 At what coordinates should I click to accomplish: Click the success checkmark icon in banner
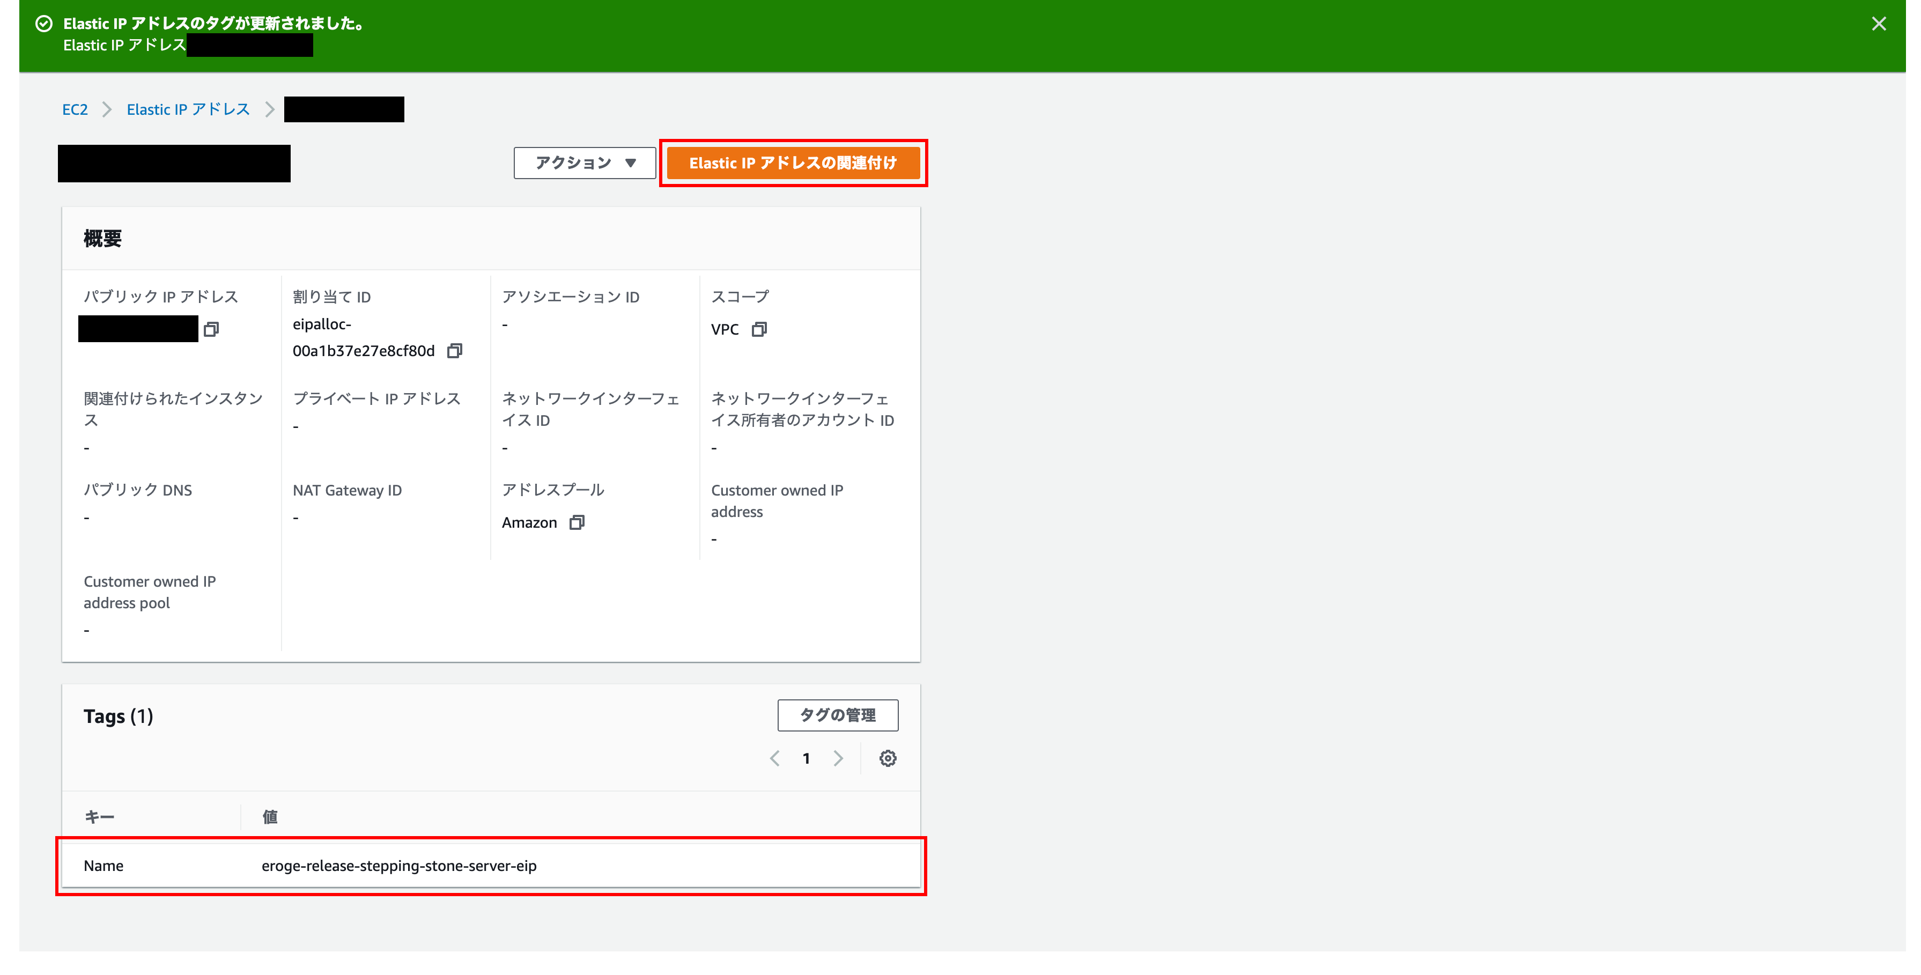(x=44, y=24)
